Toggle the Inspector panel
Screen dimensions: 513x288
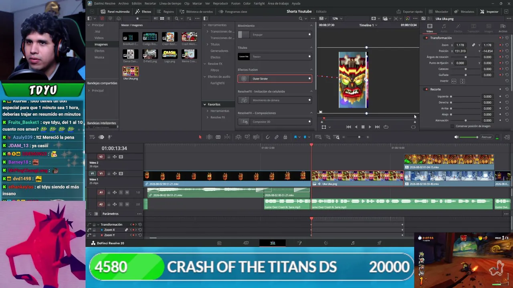[489, 12]
